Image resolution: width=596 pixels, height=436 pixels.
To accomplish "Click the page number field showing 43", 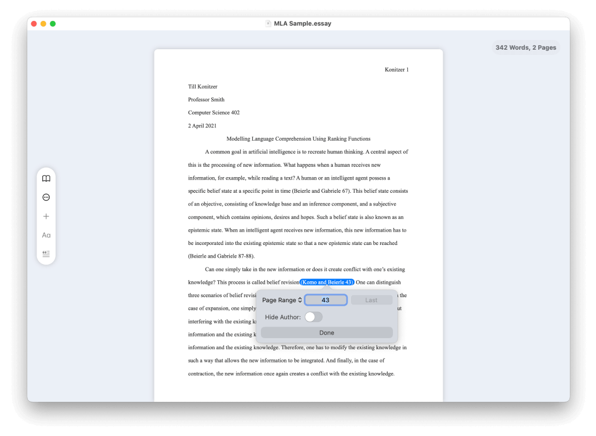I will click(x=326, y=300).
